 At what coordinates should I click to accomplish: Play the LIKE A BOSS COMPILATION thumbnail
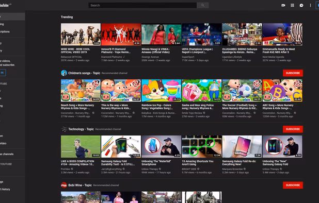pos(81,146)
